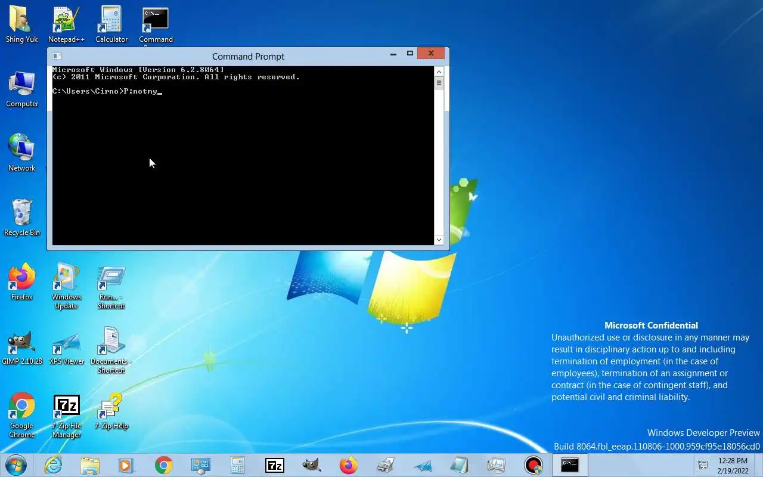
Task: Open the Network desktop icon
Action: 22,154
